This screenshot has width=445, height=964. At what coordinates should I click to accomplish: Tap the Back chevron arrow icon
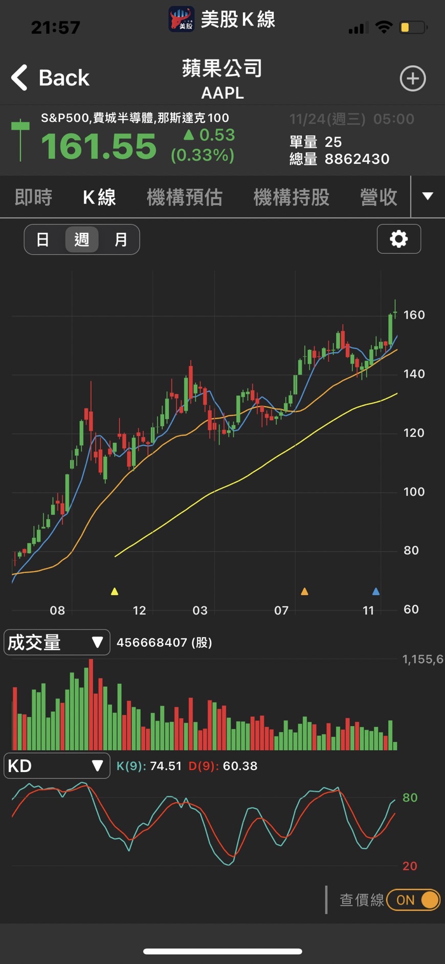tap(19, 78)
